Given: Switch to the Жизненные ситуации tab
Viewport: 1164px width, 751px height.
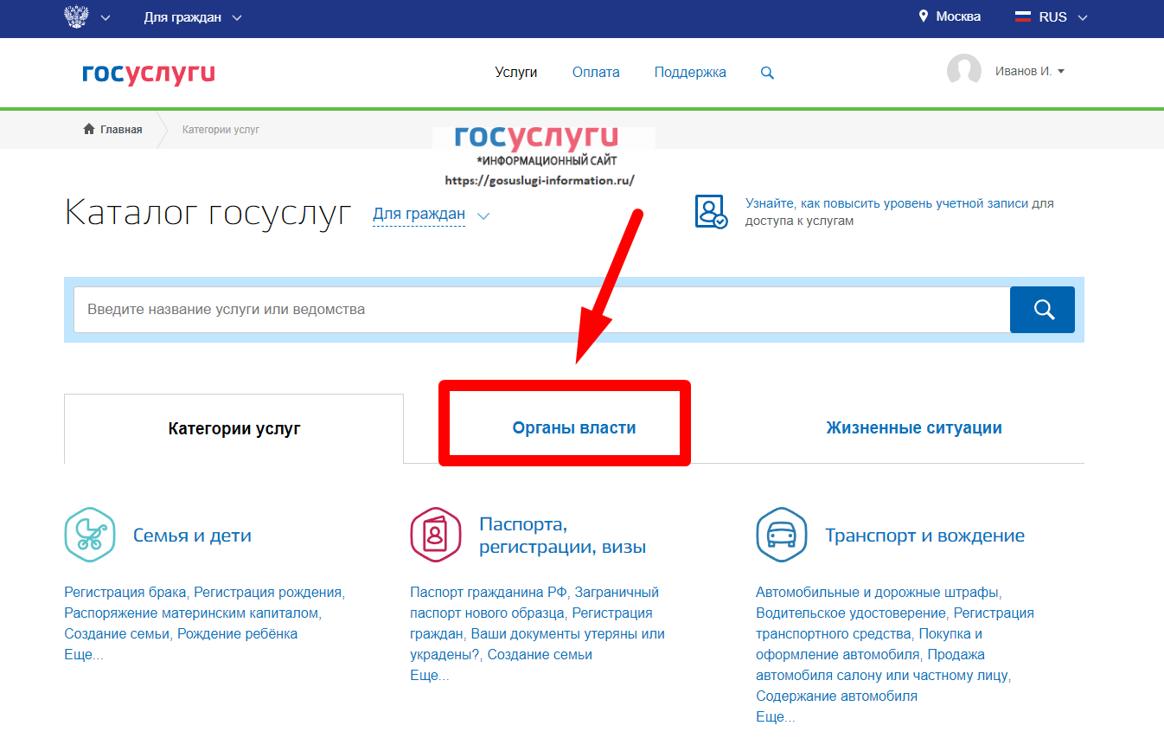Looking at the screenshot, I should (913, 427).
